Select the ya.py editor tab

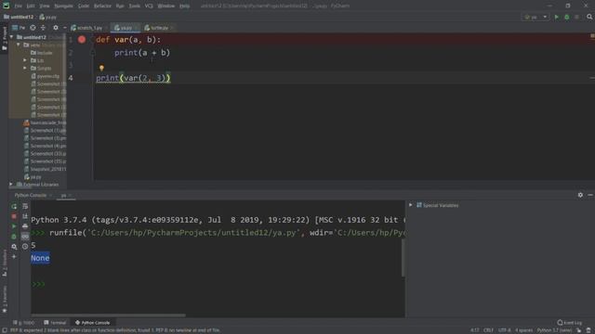[x=126, y=28]
